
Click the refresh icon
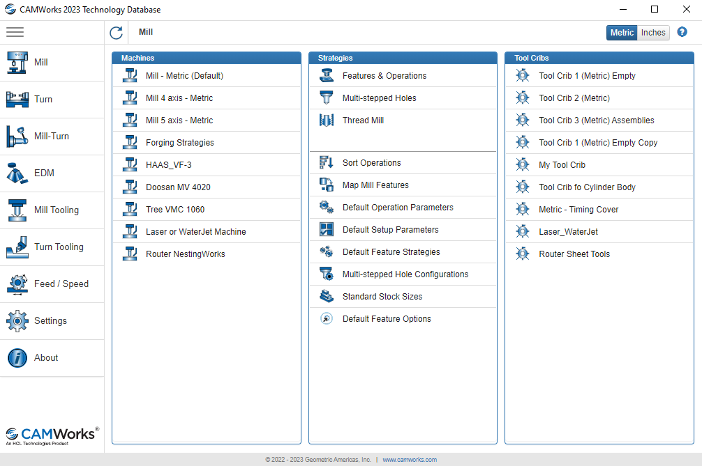tap(116, 33)
